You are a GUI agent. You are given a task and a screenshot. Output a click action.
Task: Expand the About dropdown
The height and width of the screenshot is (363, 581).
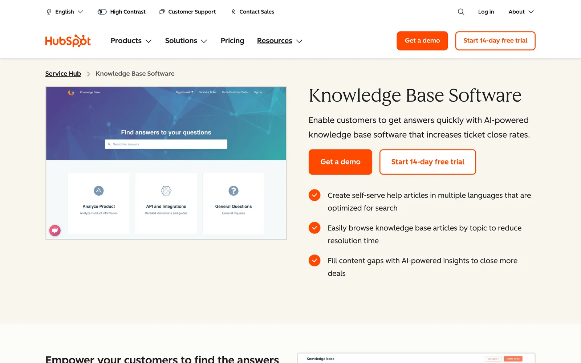(x=521, y=12)
